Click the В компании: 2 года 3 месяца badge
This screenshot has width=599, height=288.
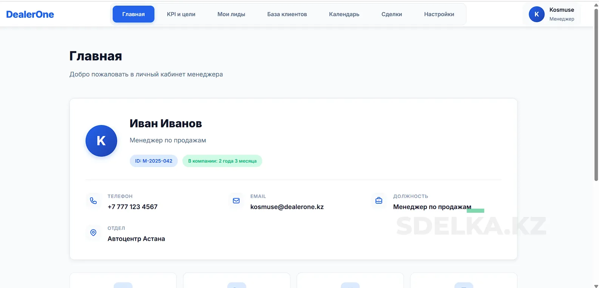tap(222, 161)
